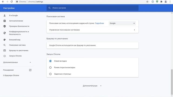Open the Google search engine dropdown
173x97 pixels.
[x=122, y=23]
